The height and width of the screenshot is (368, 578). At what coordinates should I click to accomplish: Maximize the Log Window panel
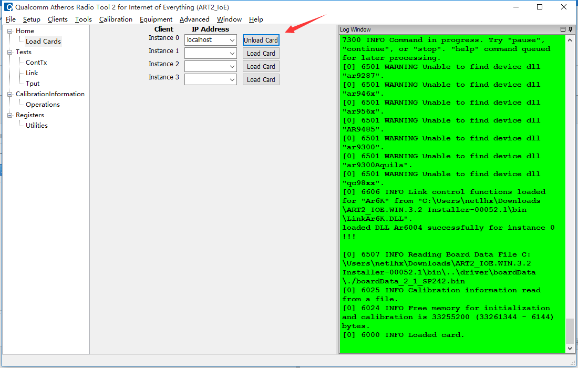pos(563,29)
